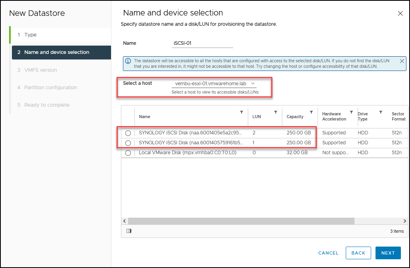Filter the Capacity column

[311, 112]
